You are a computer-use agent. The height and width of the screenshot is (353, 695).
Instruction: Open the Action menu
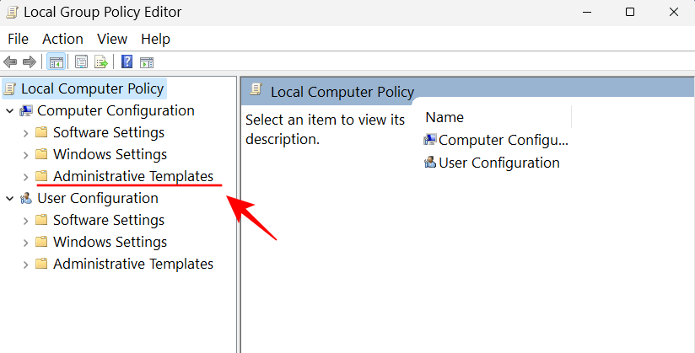pos(62,39)
